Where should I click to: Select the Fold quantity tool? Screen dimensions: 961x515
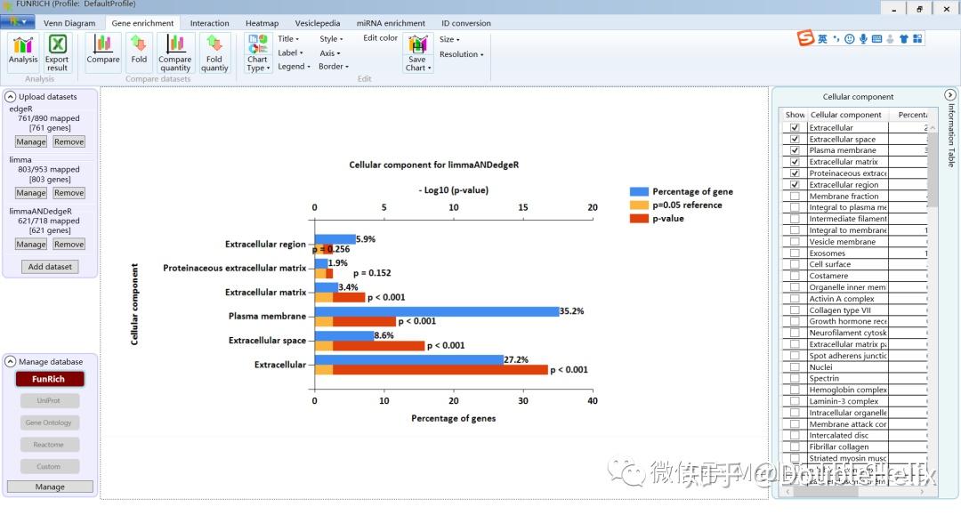pyautogui.click(x=214, y=52)
